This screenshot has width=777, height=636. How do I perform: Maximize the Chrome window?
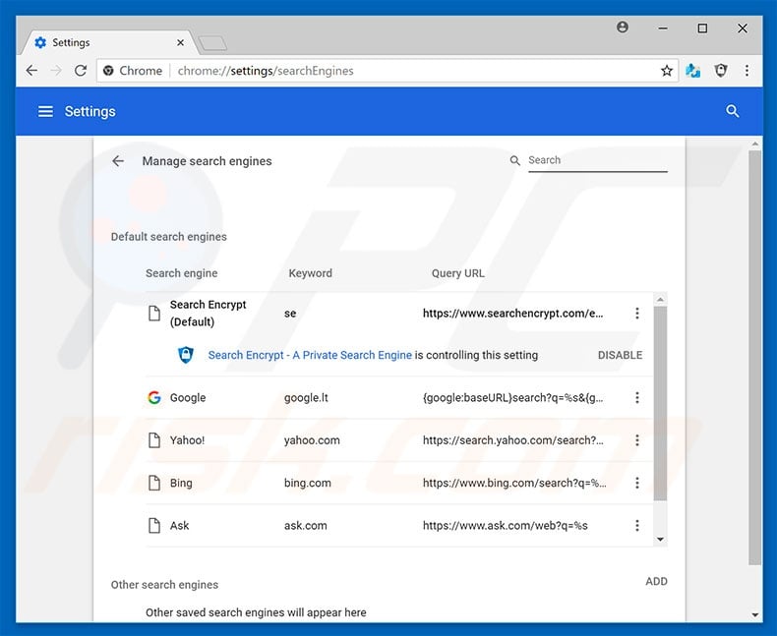[x=702, y=29]
